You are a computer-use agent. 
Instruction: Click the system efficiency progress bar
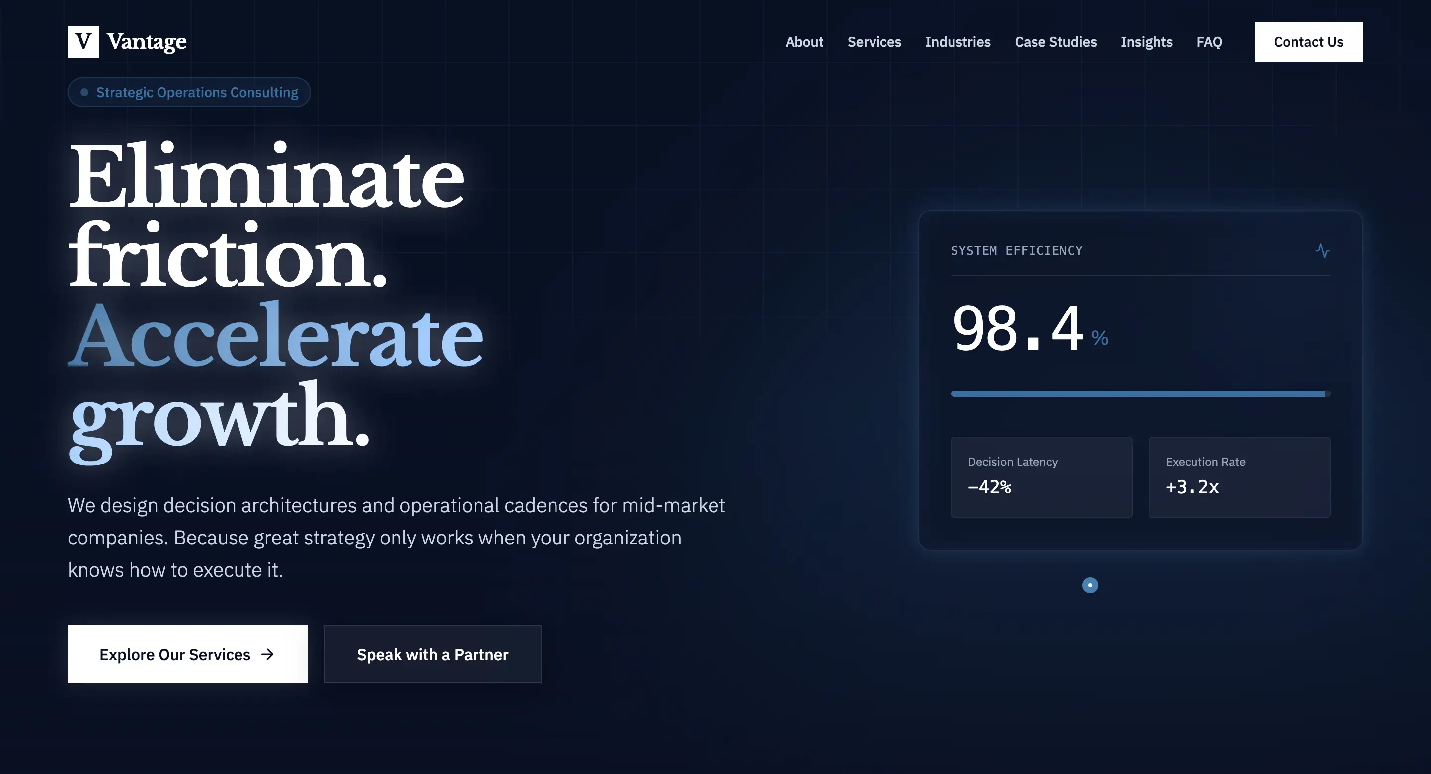click(x=1140, y=394)
